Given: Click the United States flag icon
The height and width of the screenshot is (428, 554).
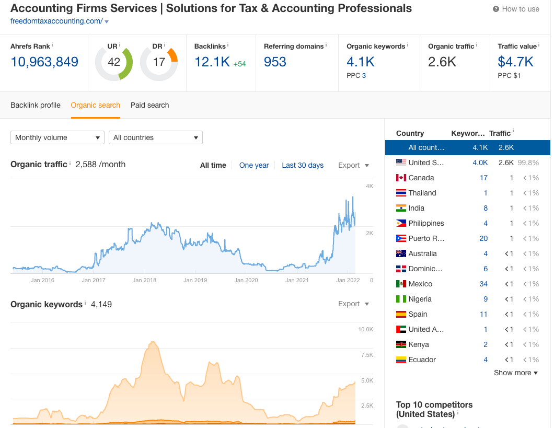Looking at the screenshot, I should pos(401,163).
